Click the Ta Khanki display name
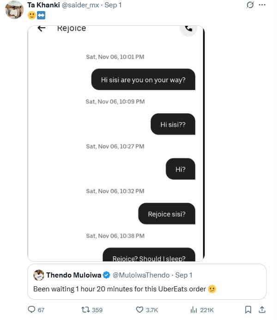Viewport: 279px width, 320px height. 43,5
